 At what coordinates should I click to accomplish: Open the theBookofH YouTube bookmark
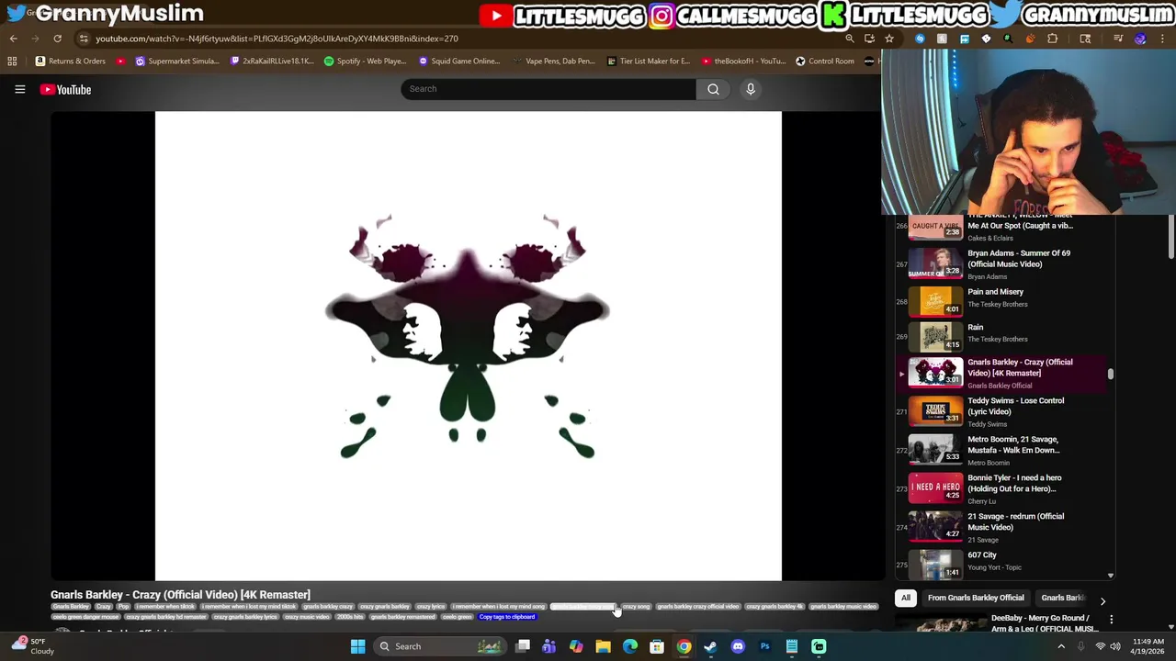point(742,61)
